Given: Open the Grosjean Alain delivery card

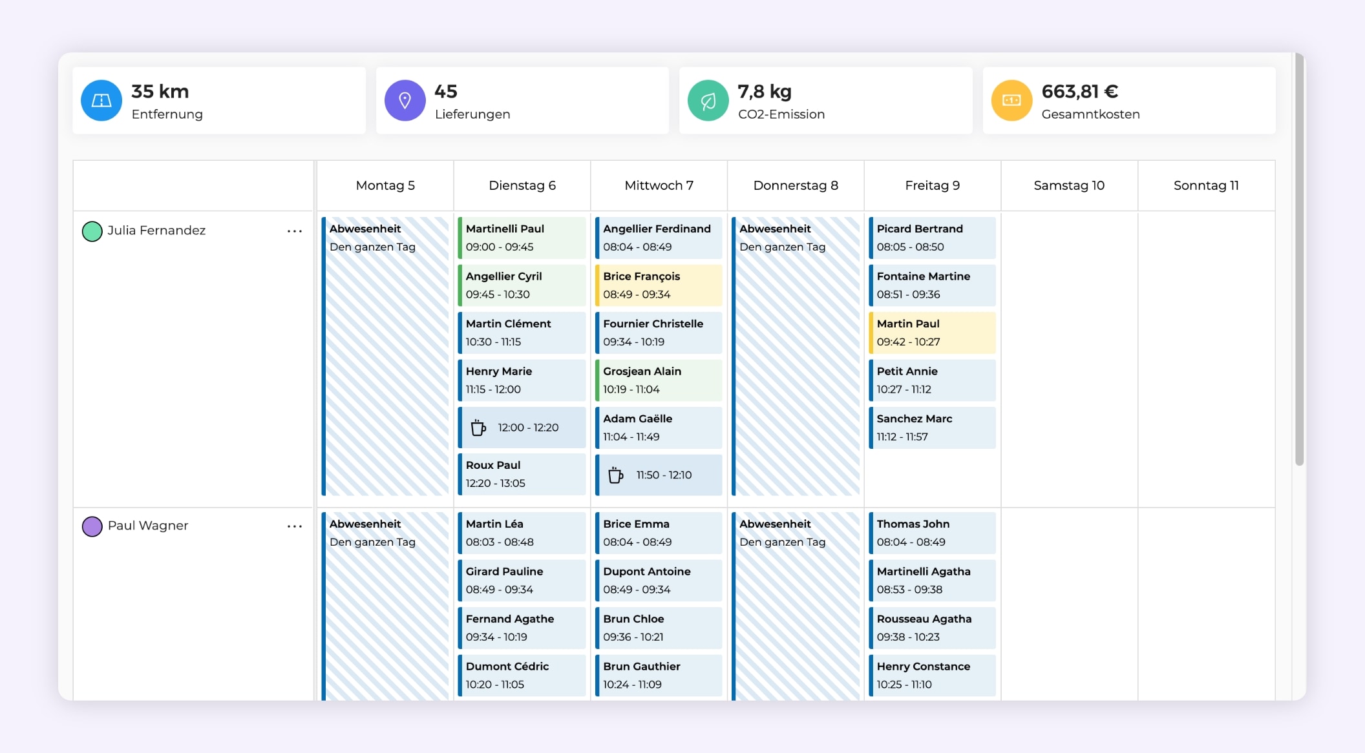Looking at the screenshot, I should 659,380.
